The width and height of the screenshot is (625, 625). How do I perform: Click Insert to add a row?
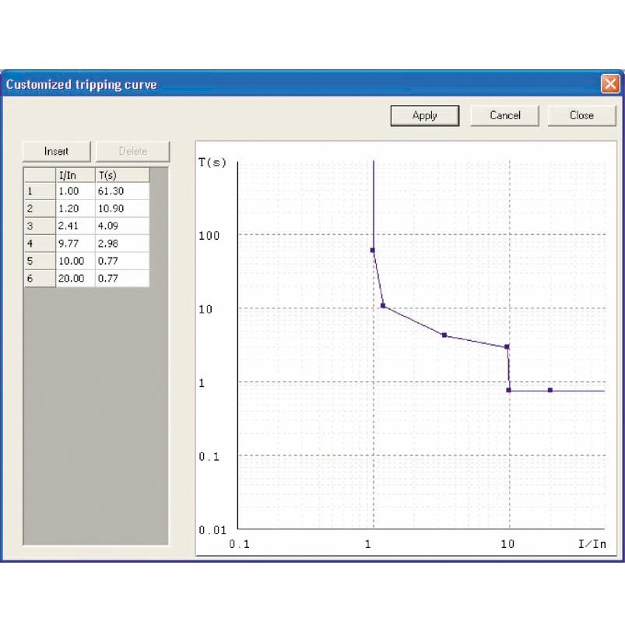pos(56,152)
